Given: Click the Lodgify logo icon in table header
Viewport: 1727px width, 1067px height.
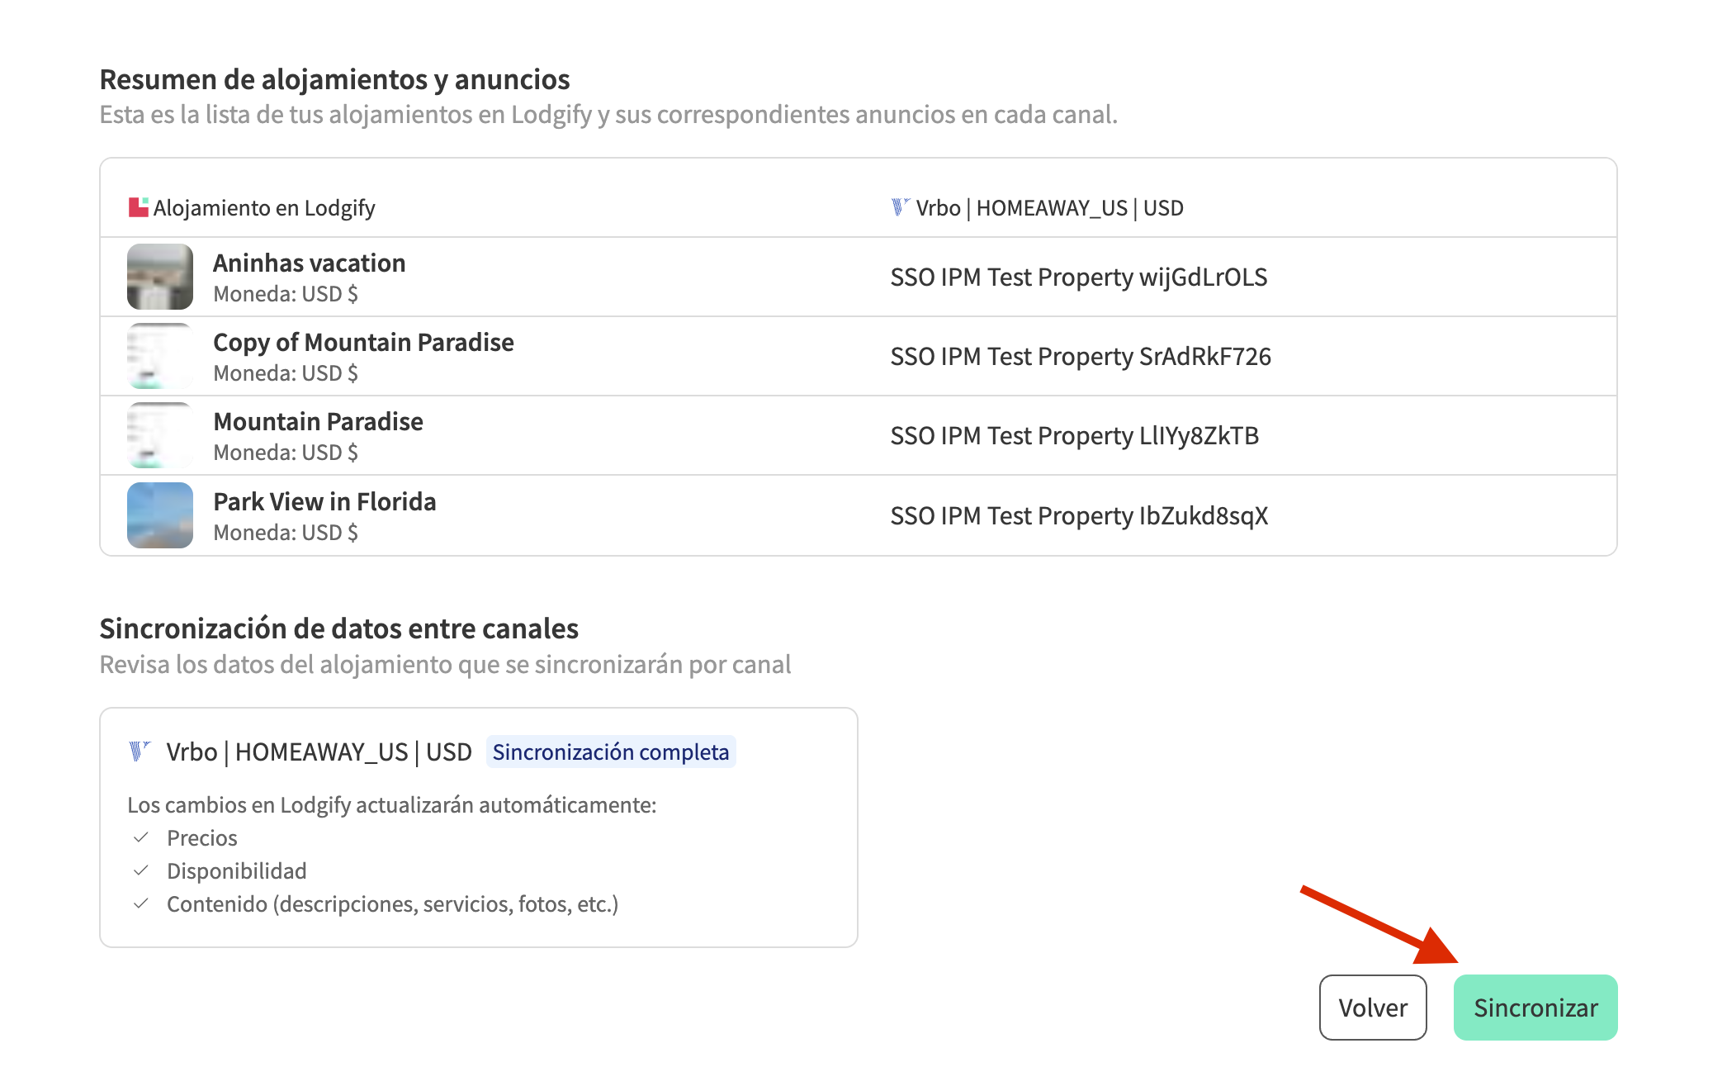Looking at the screenshot, I should click(138, 207).
